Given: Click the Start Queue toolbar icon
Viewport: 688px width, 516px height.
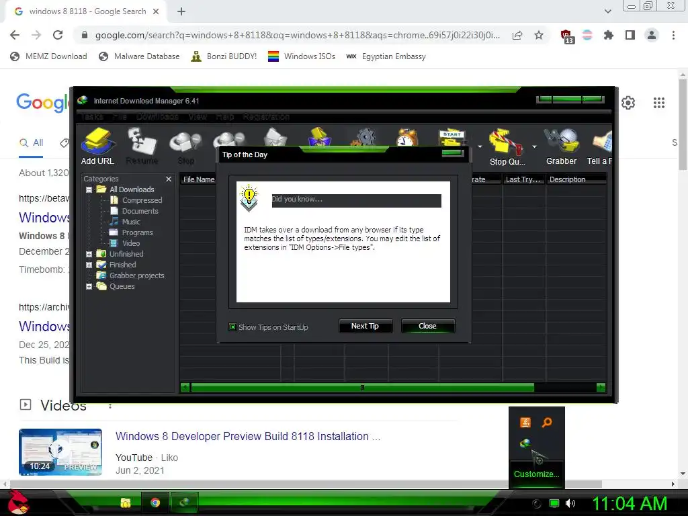Looking at the screenshot, I should [x=452, y=136].
